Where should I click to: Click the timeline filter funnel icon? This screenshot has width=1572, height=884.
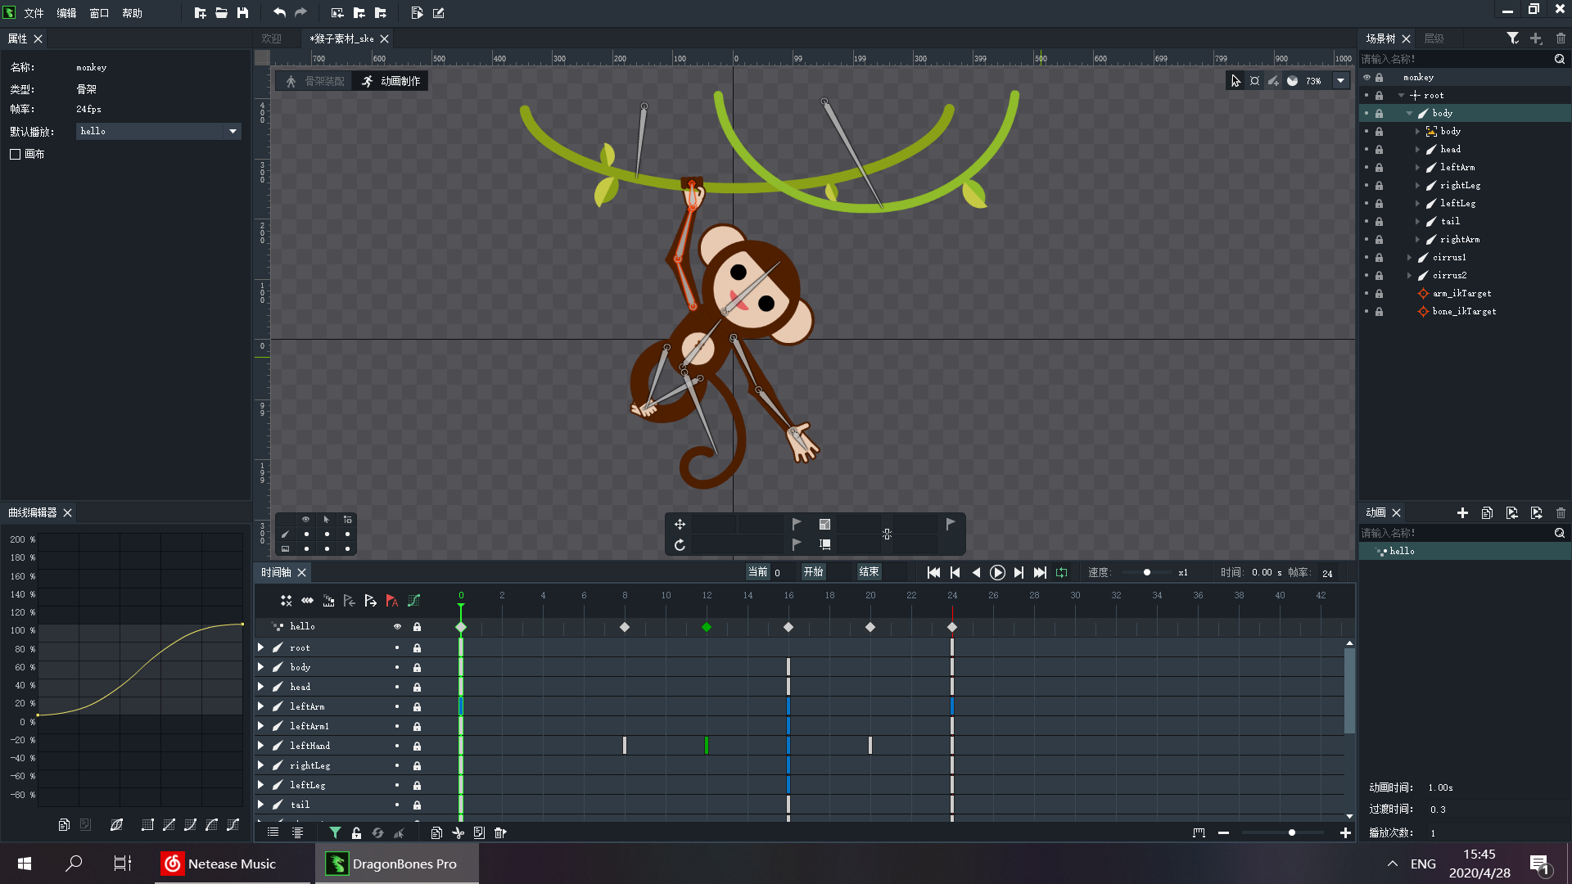click(335, 832)
